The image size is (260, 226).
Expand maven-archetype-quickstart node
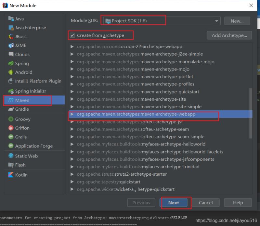pos(72,92)
